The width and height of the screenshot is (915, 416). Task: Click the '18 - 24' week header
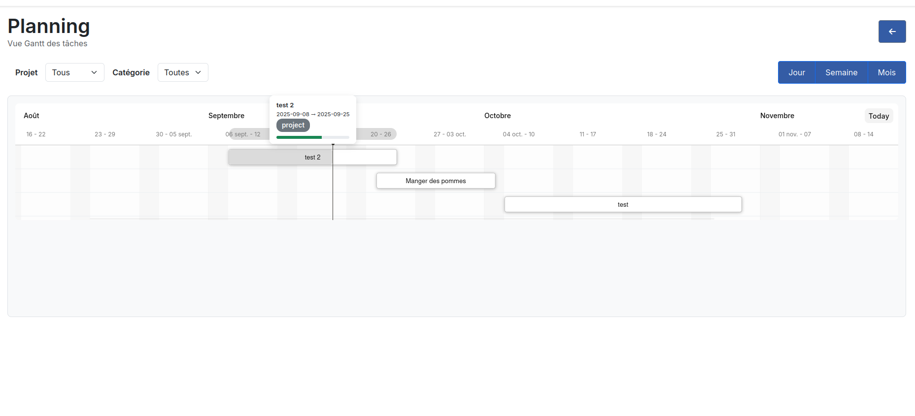656,134
